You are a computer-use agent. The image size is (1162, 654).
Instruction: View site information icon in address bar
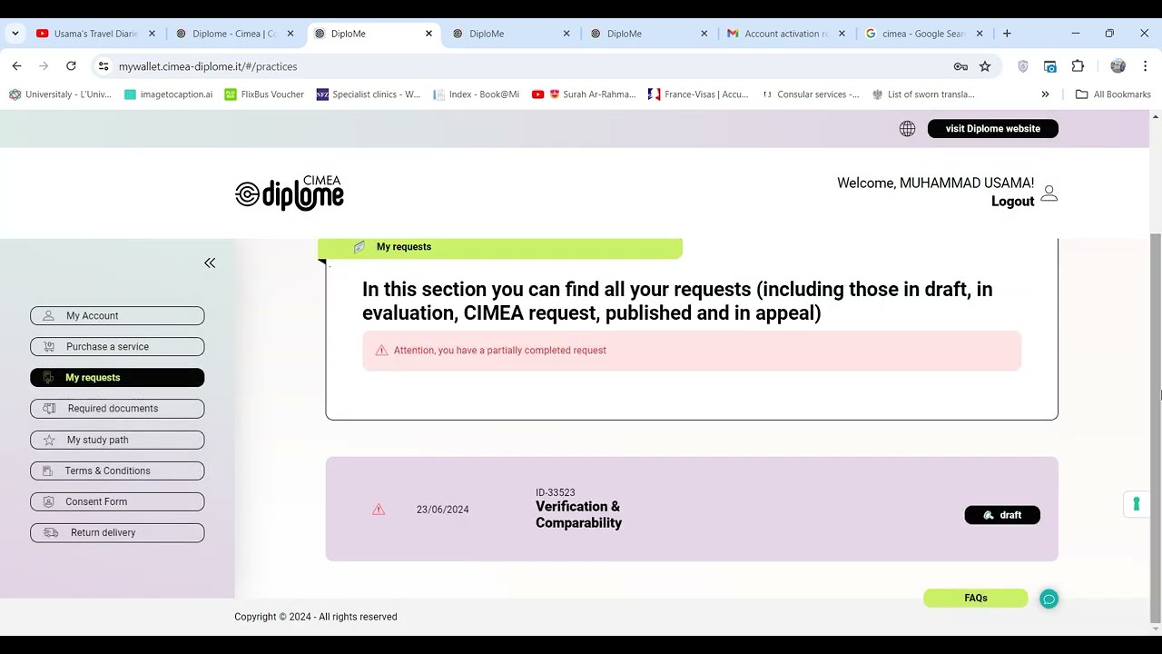[103, 66]
